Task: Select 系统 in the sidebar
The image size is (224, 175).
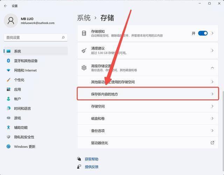Action: [x=36, y=51]
